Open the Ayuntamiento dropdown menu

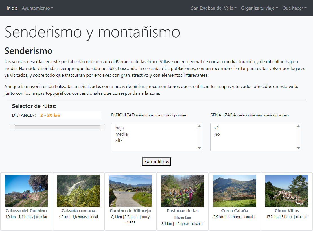click(37, 8)
